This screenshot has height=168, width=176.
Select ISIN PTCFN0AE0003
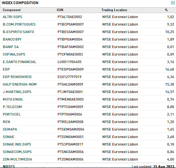[70, 54]
